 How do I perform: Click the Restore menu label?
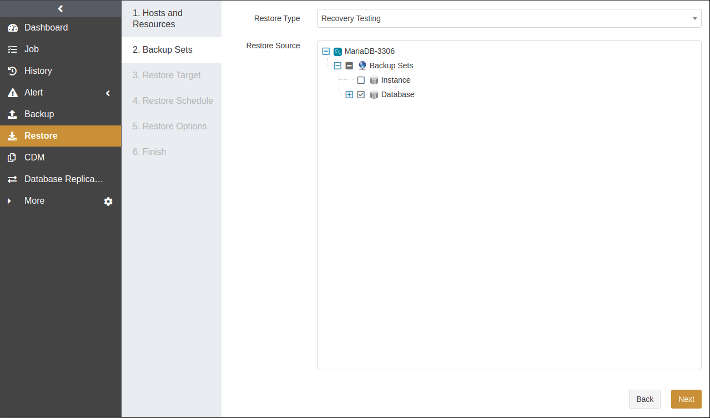[41, 136]
